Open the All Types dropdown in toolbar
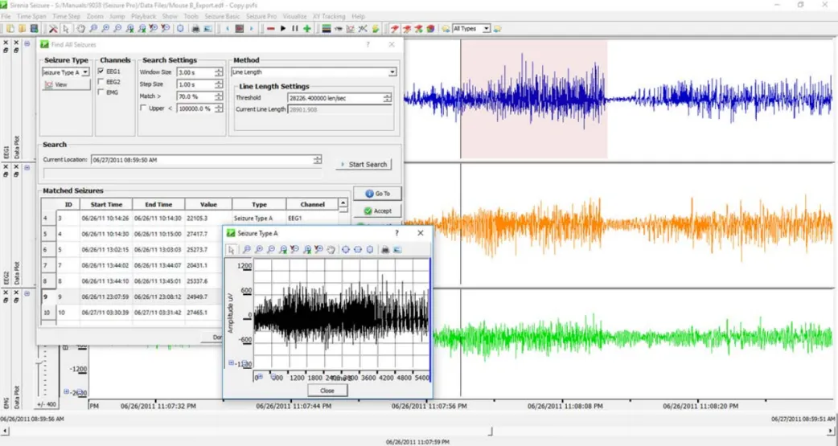The width and height of the screenshot is (838, 446). coord(486,29)
